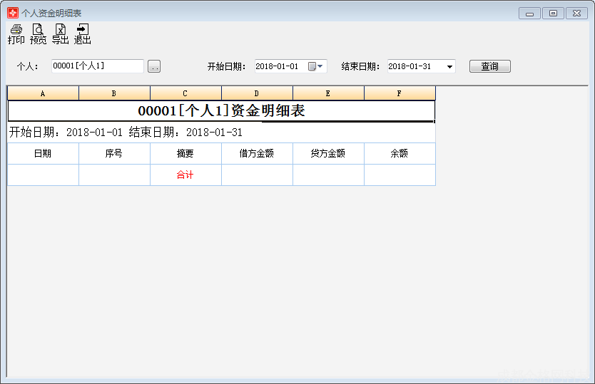Image resolution: width=595 pixels, height=384 pixels.
Task: Click the app icon in title bar
Action: 13,13
